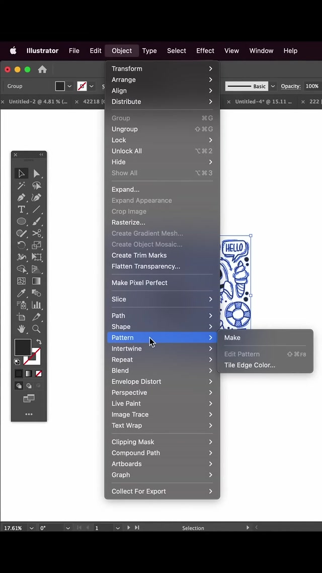The height and width of the screenshot is (573, 322).
Task: Open the zoom level dropdown at 17.61%
Action: click(x=31, y=528)
